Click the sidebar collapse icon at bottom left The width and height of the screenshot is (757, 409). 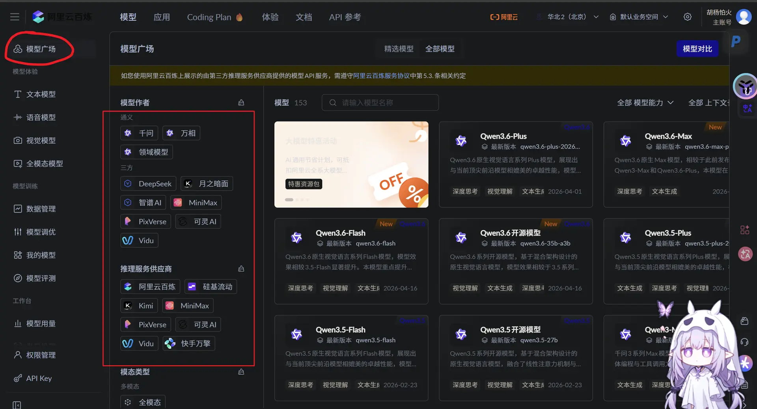pos(17,405)
